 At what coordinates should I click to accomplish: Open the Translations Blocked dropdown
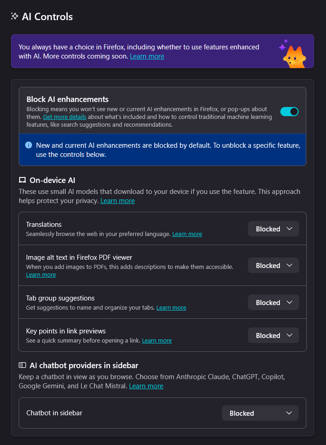pyautogui.click(x=273, y=229)
